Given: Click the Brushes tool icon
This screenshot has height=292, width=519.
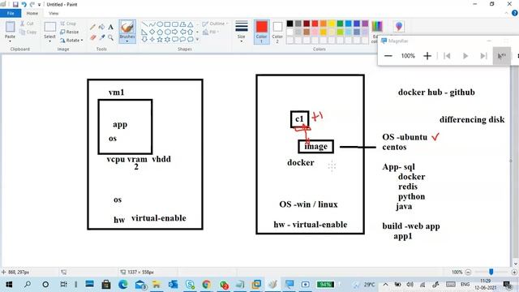Looking at the screenshot, I should point(127,27).
